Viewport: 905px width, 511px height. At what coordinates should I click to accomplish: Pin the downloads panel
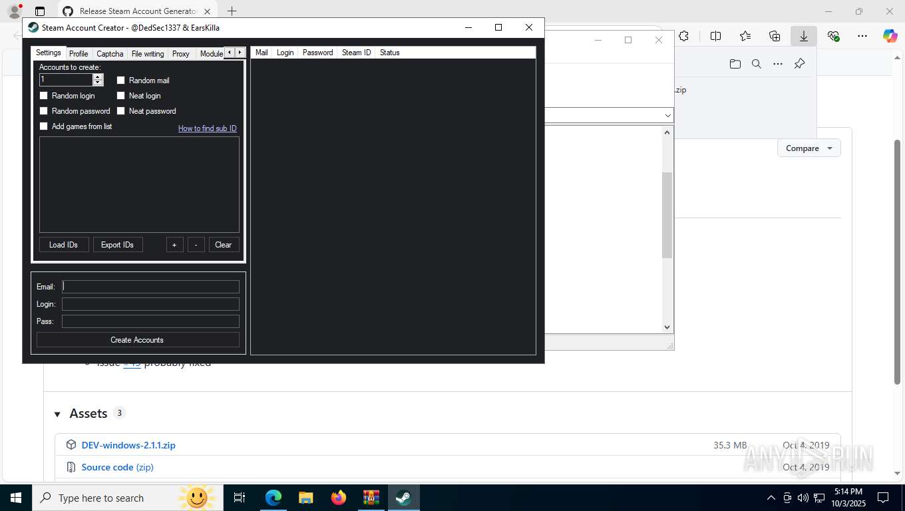800,64
